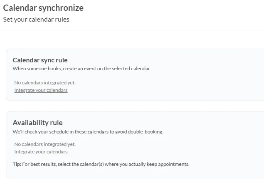Click the Calendar synchronize page title

[x=43, y=8]
